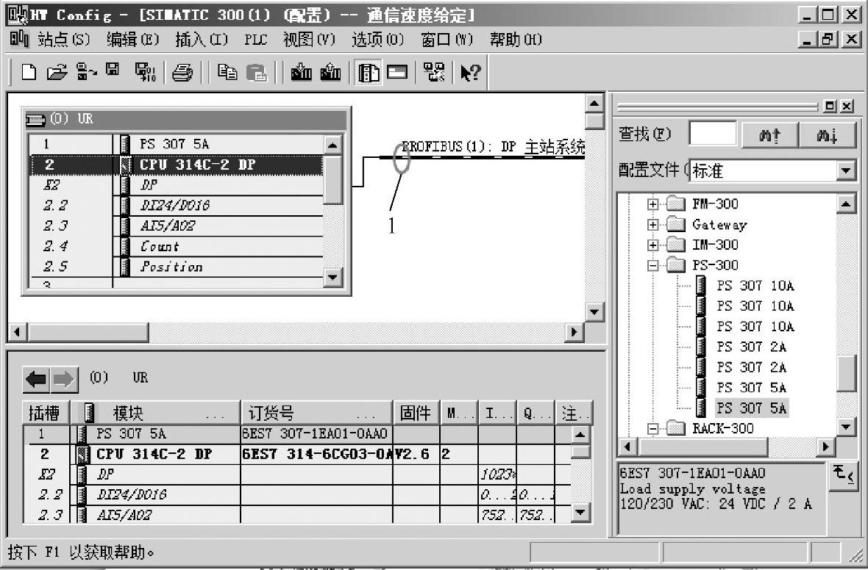Click the New station toolbar icon
Screen dimensions: 868x570
[28, 72]
